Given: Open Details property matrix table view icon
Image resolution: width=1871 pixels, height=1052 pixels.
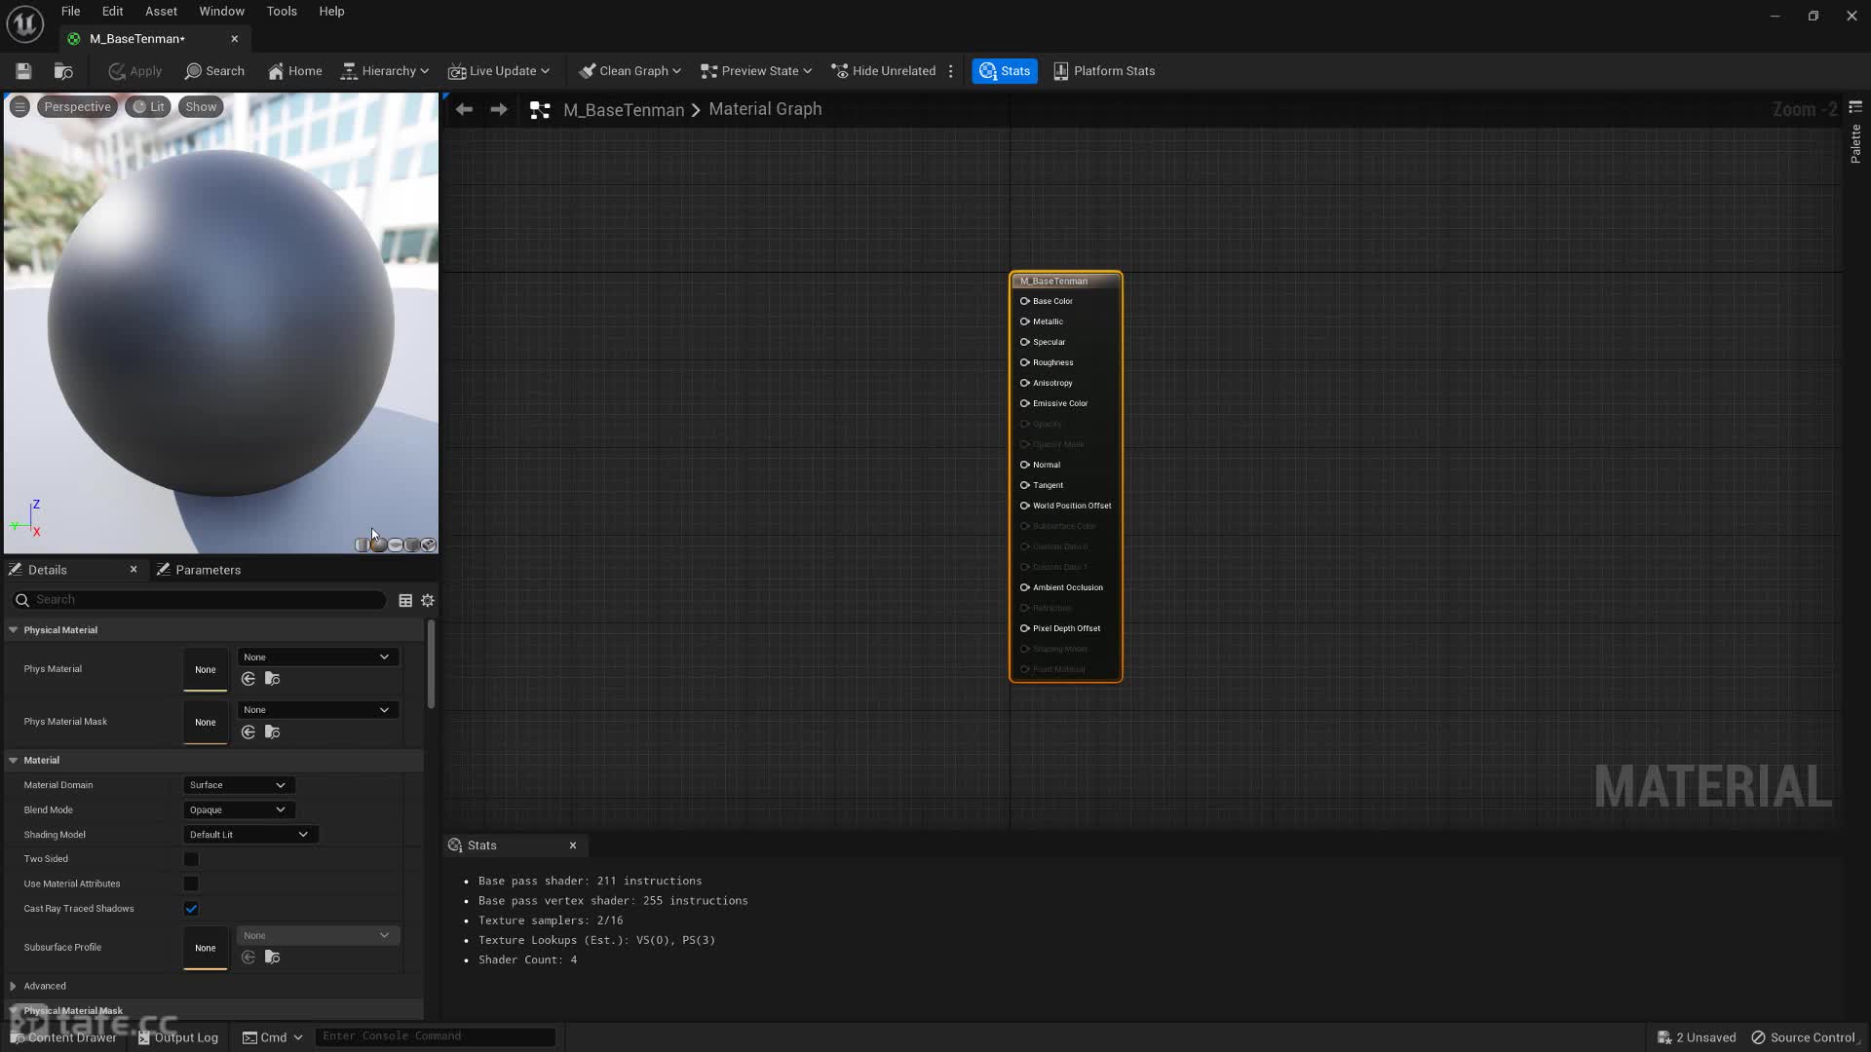Looking at the screenshot, I should pos(405,601).
